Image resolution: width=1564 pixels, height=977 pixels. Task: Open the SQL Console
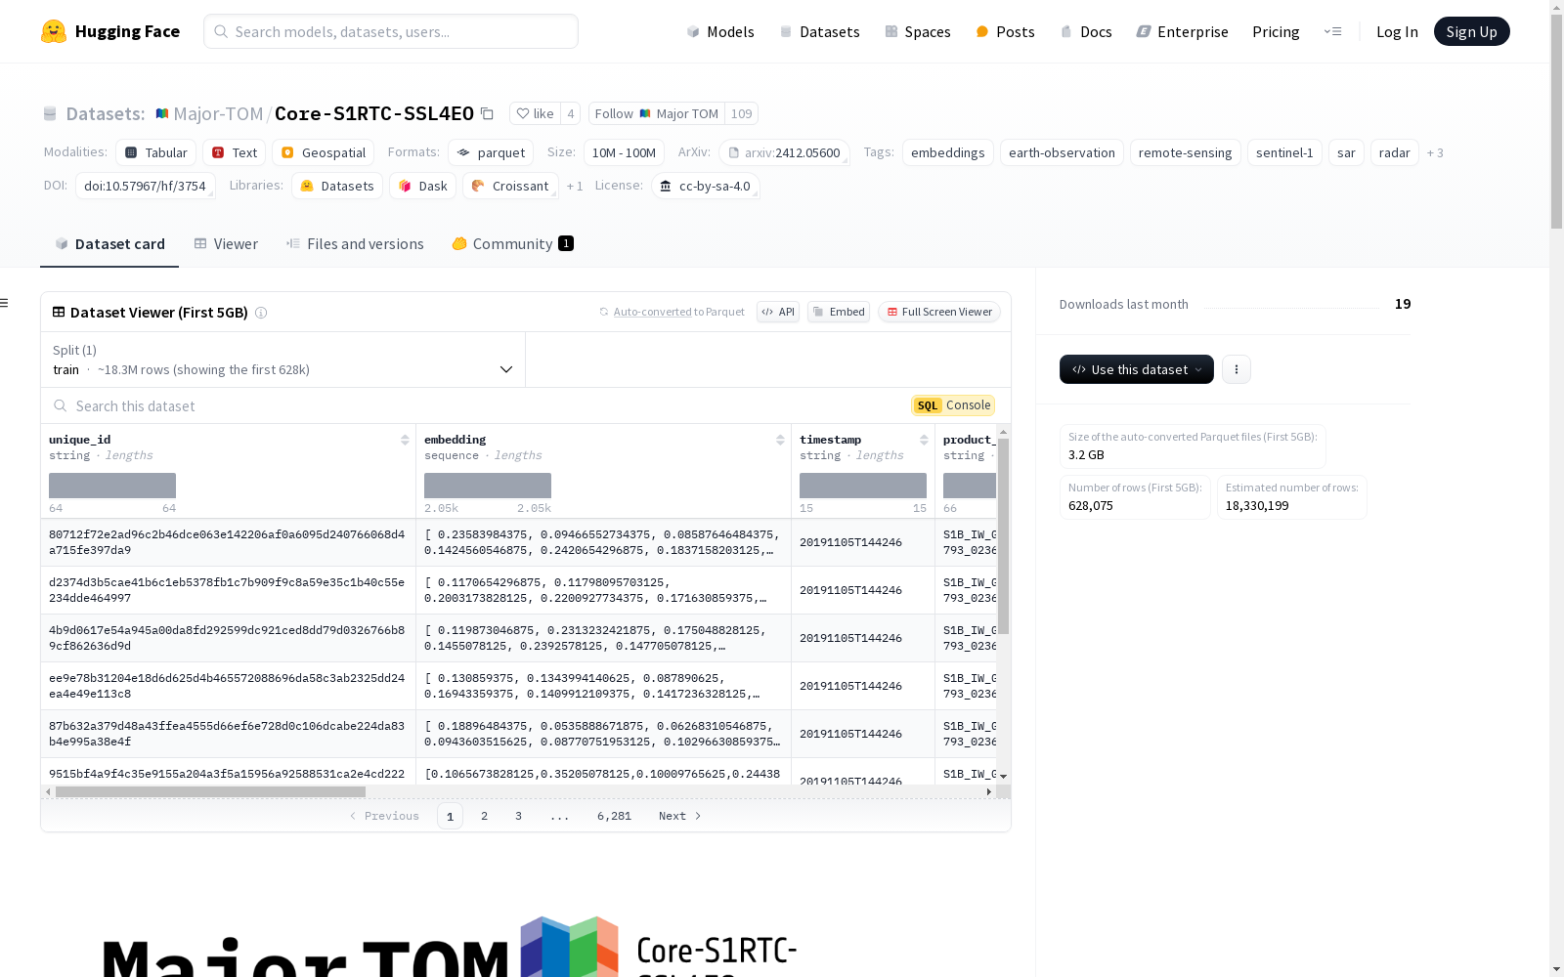coord(953,405)
